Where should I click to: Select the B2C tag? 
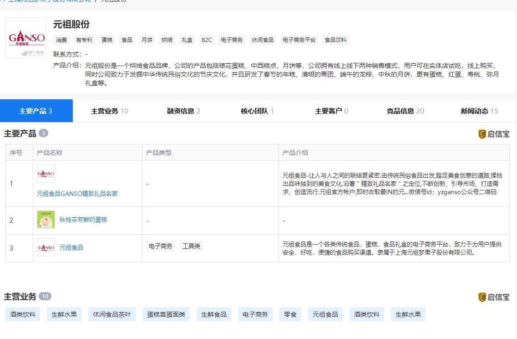coord(206,40)
